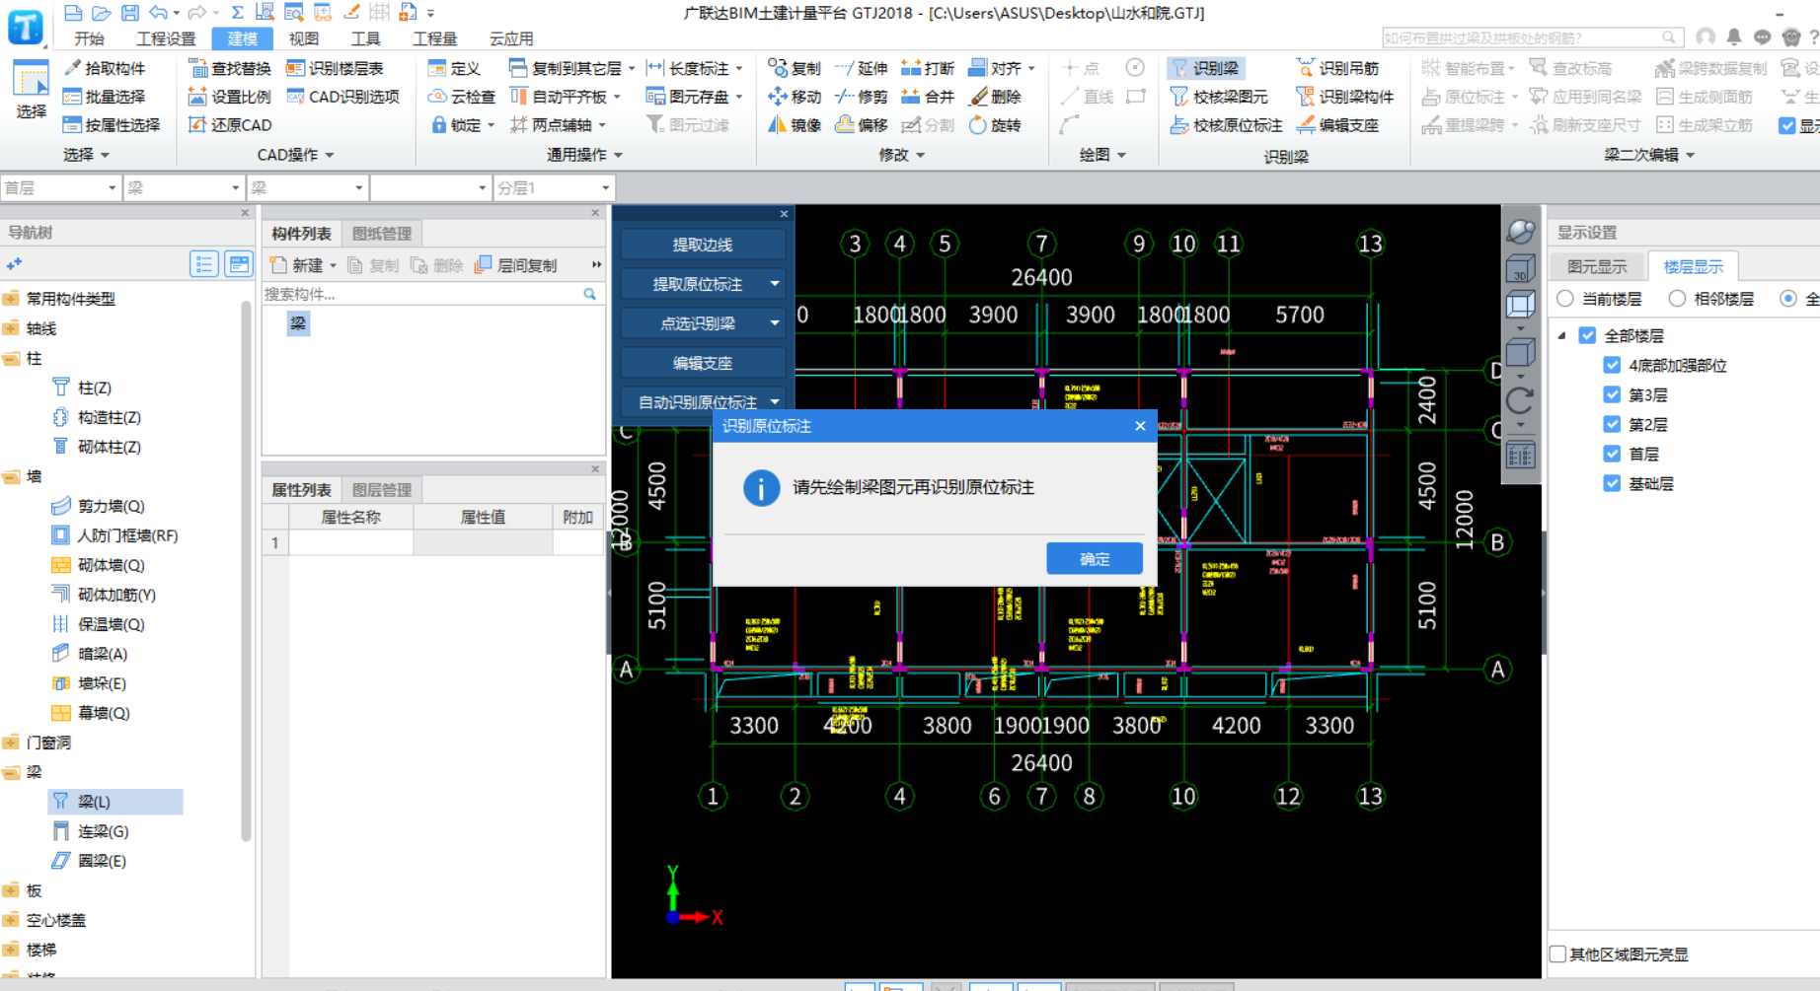Click the 删除 delete tool in ribbon
This screenshot has height=991, width=1820.
(x=995, y=97)
